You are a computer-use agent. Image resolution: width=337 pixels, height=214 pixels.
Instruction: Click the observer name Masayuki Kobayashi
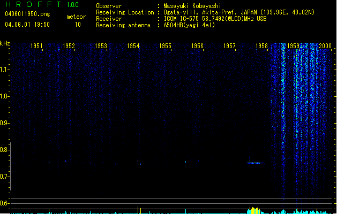192,6
